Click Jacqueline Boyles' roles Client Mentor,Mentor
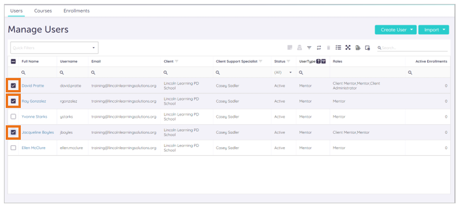Viewport: 459px width, 209px height. [x=351, y=132]
